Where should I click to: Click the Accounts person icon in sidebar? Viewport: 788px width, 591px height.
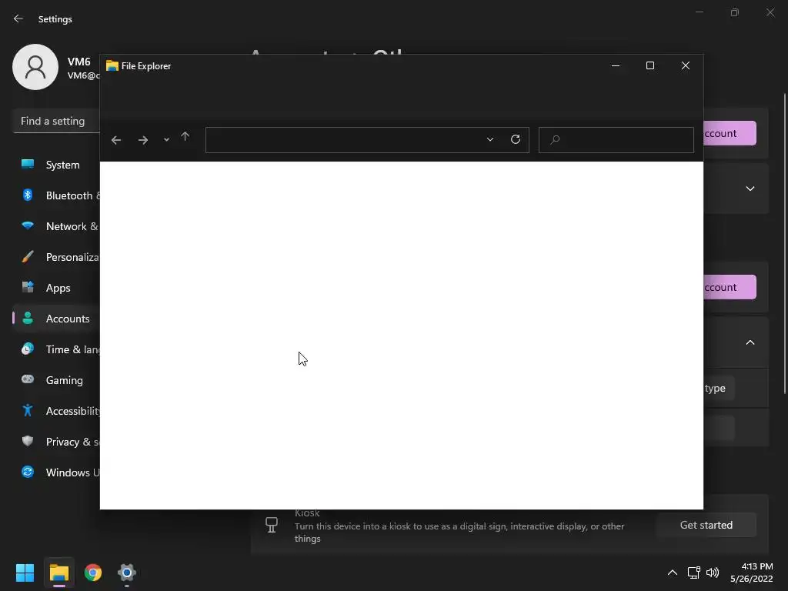coord(28,318)
